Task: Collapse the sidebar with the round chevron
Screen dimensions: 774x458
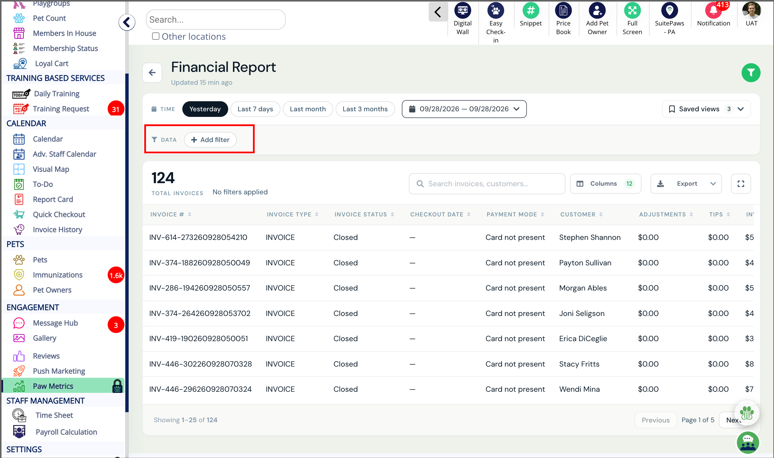Action: 127,22
